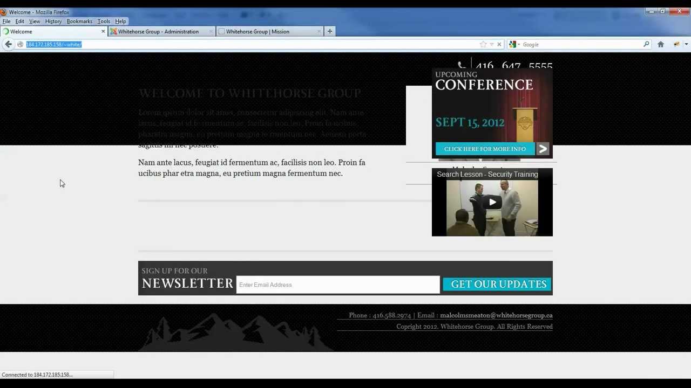Open the add-on toolbar dropdown arrow
This screenshot has width=691, height=388.
point(687,45)
